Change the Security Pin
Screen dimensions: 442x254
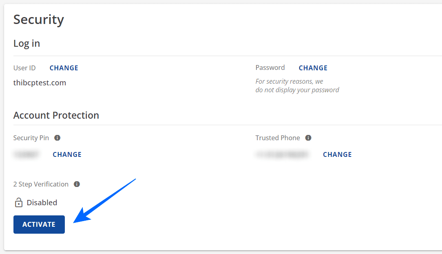pyautogui.click(x=67, y=154)
